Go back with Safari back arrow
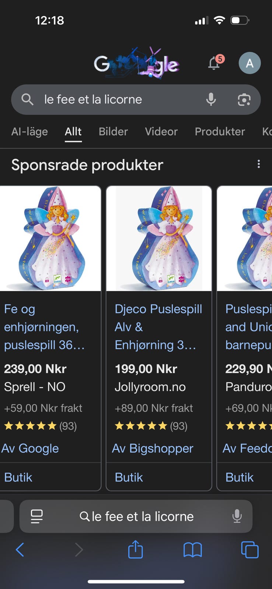Screen dimensions: 272x589 tap(20, 550)
